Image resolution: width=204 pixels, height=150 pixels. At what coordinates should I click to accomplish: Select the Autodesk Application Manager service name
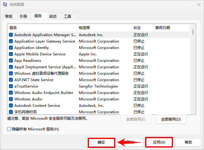[45, 35]
